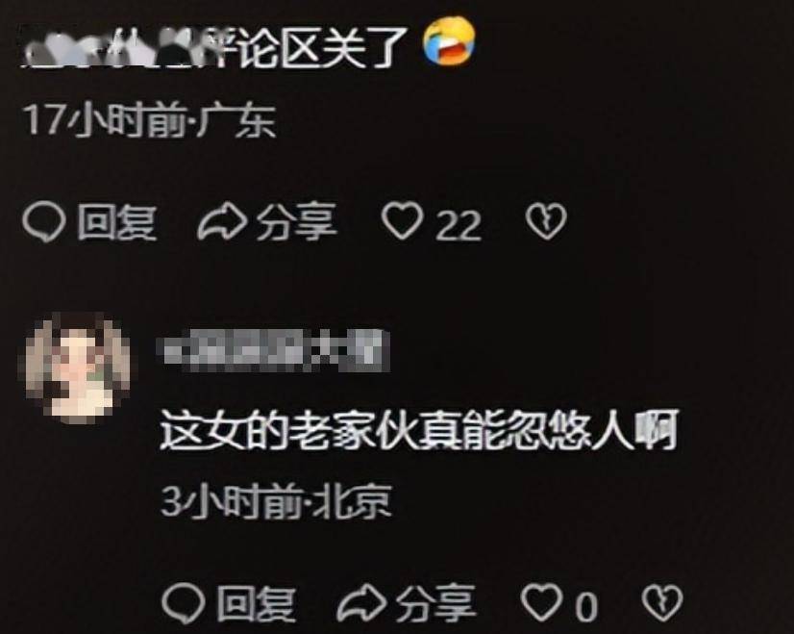This screenshot has height=634, width=794.
Task: Click reply bubble icon under the Beijing comment
Action: click(184, 603)
